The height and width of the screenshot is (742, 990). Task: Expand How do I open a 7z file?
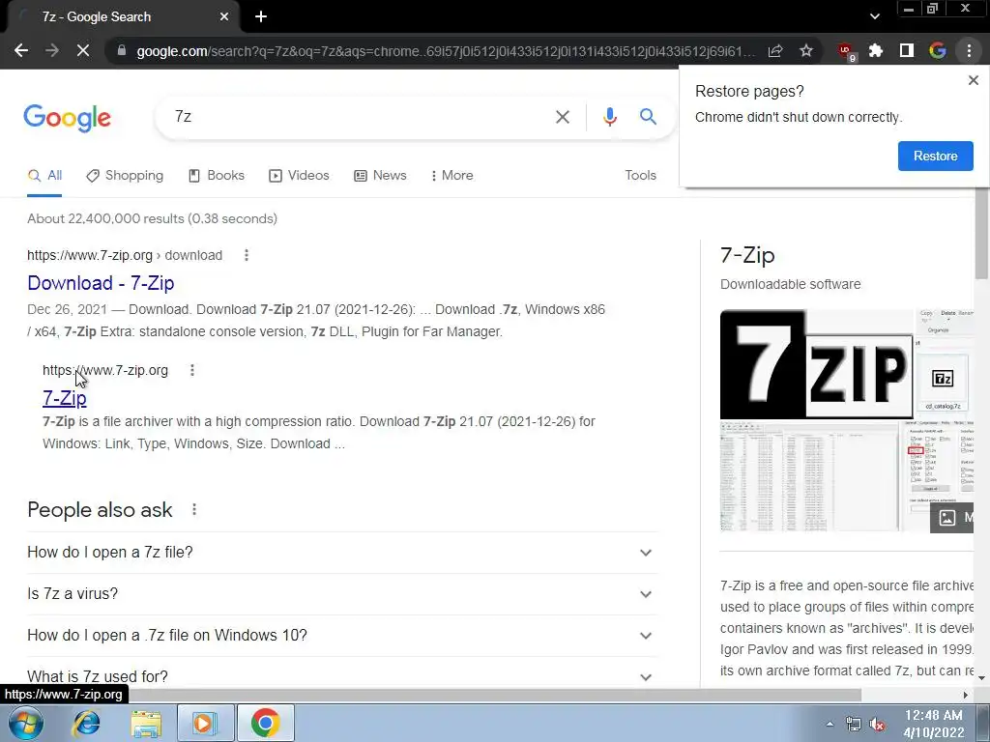342,552
